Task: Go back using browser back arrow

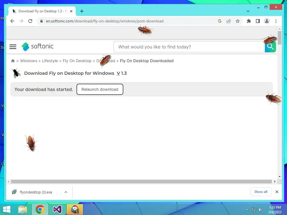Action: 12,21
